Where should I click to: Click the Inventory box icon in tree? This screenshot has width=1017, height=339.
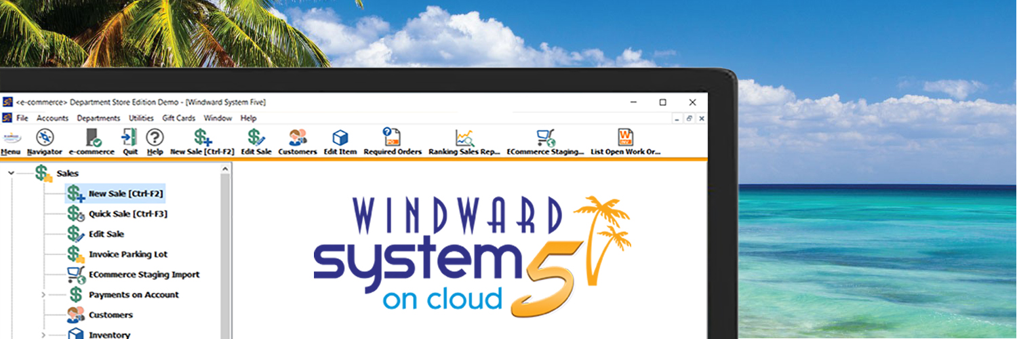76,334
